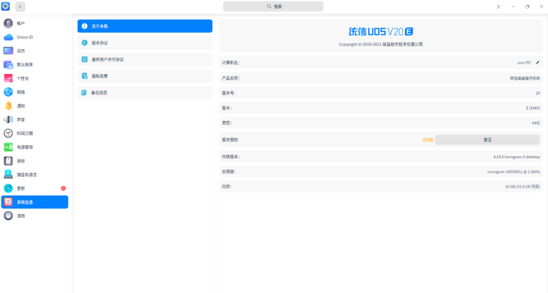Image resolution: width=548 pixels, height=293 pixels.
Task: Open the 备份还原 section
Action: (x=145, y=93)
